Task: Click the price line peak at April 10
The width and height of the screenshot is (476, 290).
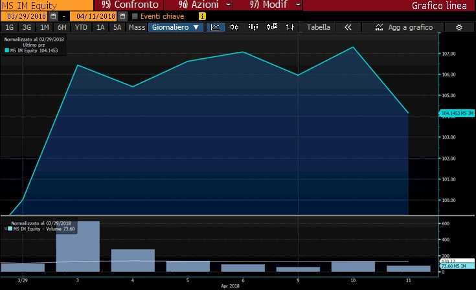Action: point(353,47)
